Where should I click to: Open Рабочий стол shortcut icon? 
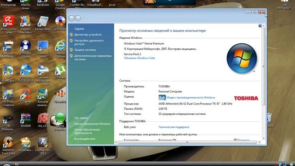coord(43,49)
